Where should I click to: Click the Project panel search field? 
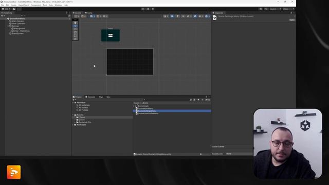[167, 100]
